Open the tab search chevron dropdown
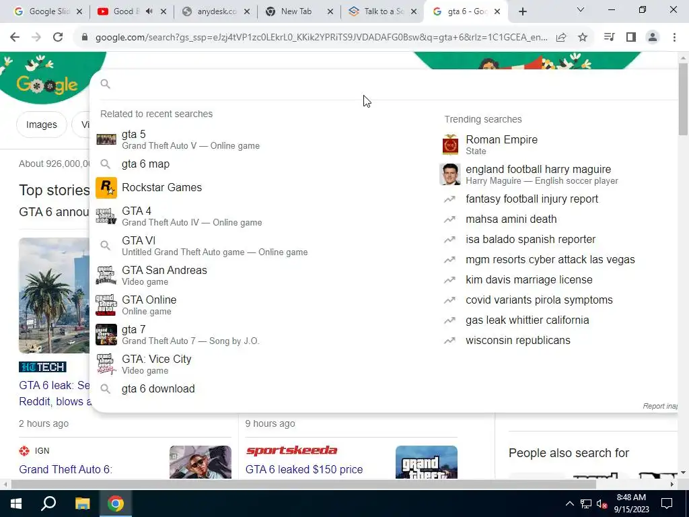Viewport: 689px width, 517px height. coord(581,9)
